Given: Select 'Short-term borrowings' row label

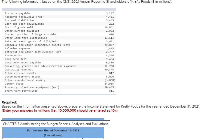Looking at the screenshot, I should pyautogui.click(x=21, y=91).
